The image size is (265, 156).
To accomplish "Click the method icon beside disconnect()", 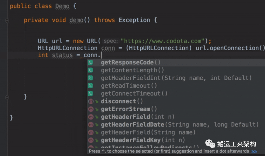I will coord(91,101).
